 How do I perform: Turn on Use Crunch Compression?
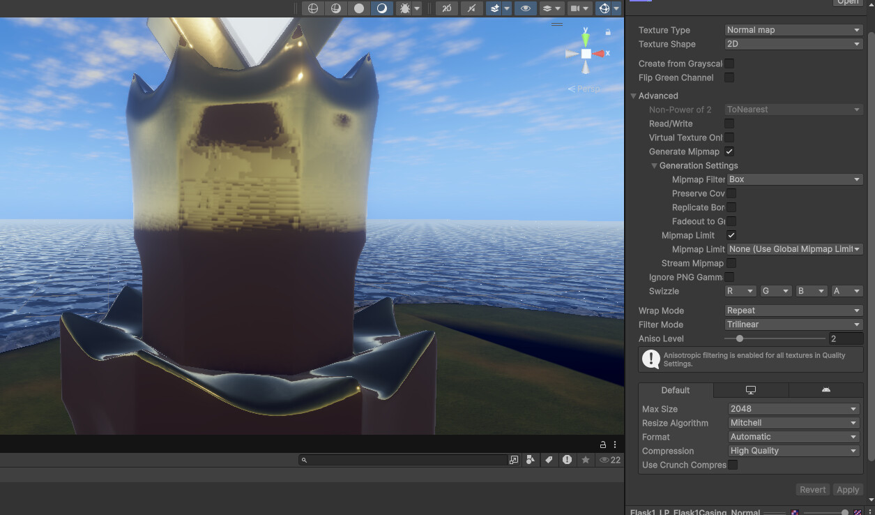pyautogui.click(x=733, y=465)
